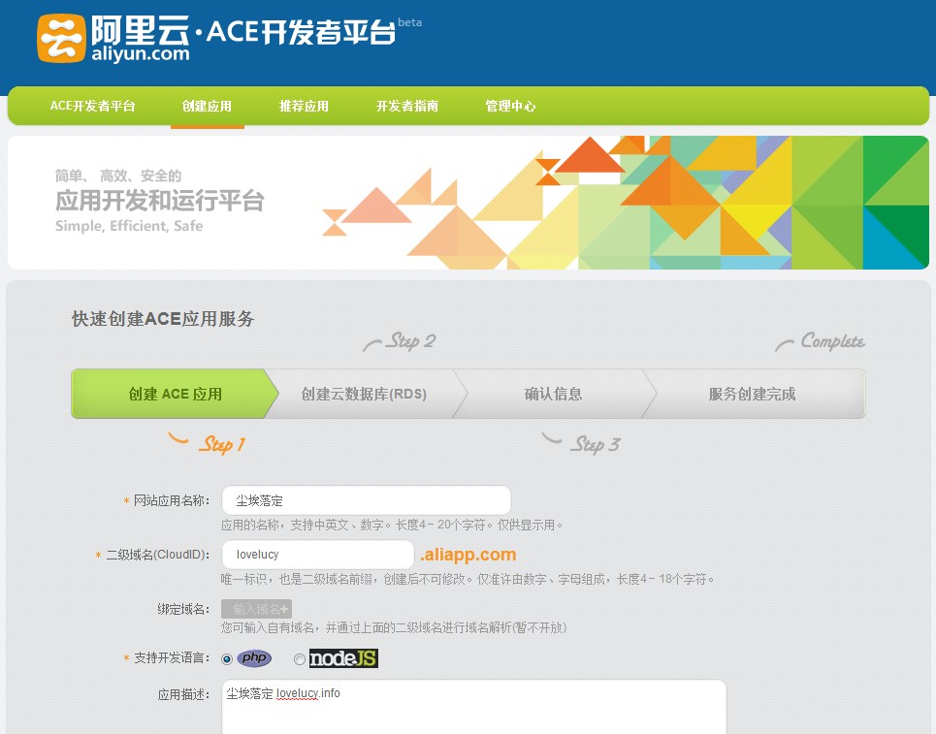Click the 输入域名+ button
The height and width of the screenshot is (734, 936).
257,609
